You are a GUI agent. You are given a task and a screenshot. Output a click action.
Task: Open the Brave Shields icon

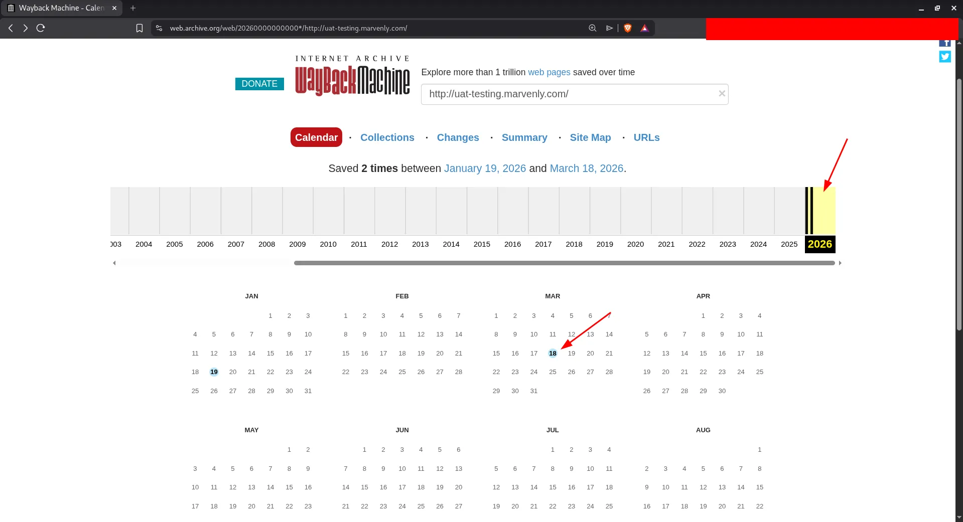tap(627, 28)
